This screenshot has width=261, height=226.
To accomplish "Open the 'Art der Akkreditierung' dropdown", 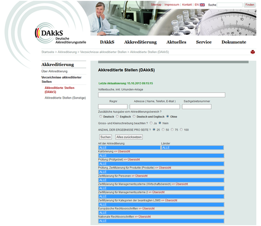I will click(129, 148).
